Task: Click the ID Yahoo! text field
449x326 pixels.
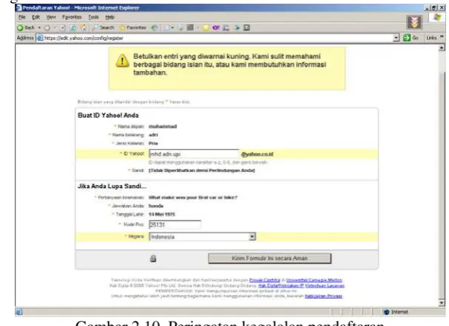Action: click(x=194, y=154)
